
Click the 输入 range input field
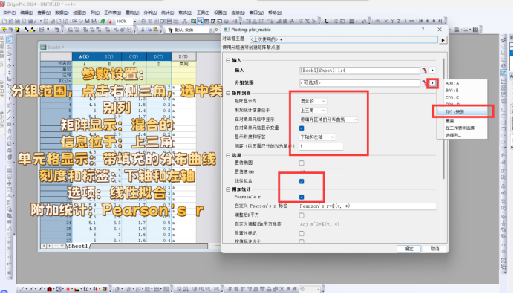click(360, 70)
